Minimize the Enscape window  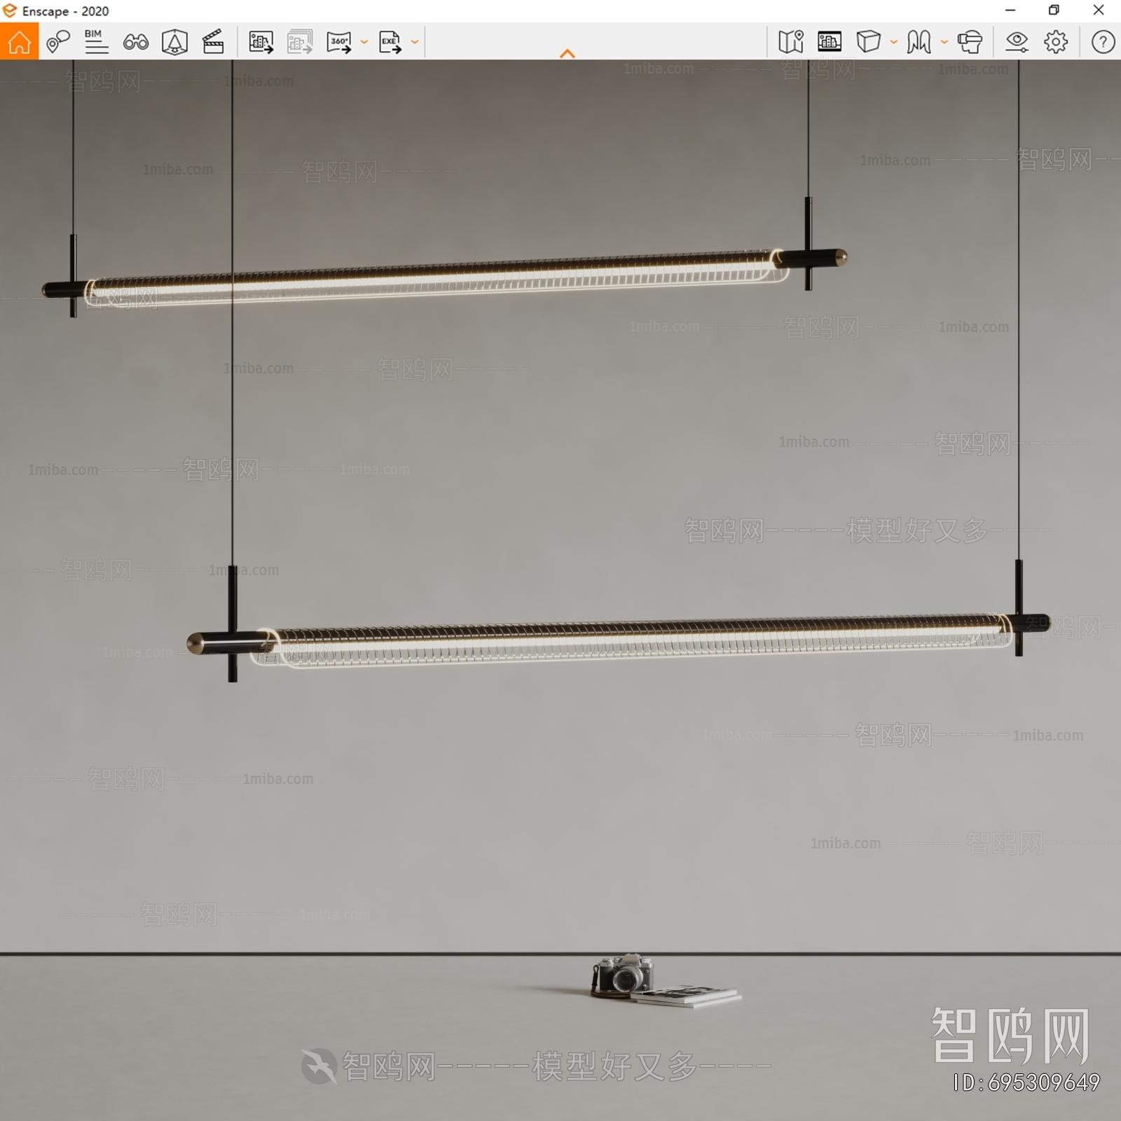(1010, 11)
